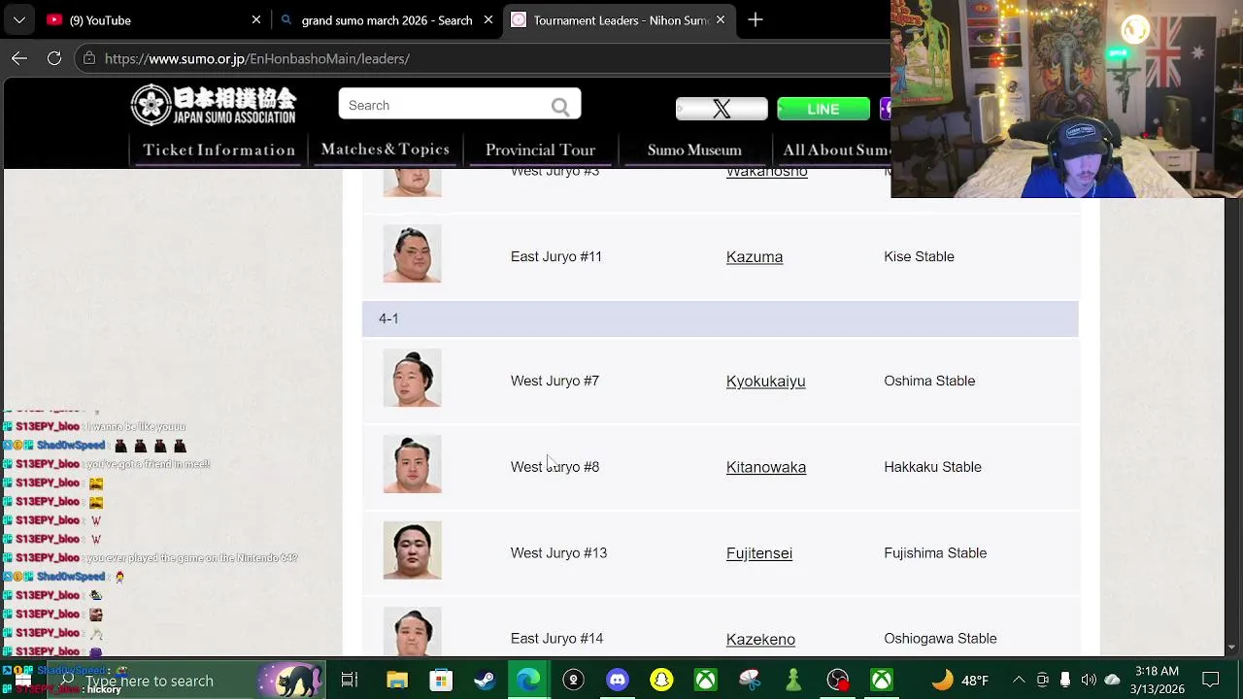The width and height of the screenshot is (1243, 699).
Task: Open the tab search dropdown arrow
Action: (x=19, y=19)
